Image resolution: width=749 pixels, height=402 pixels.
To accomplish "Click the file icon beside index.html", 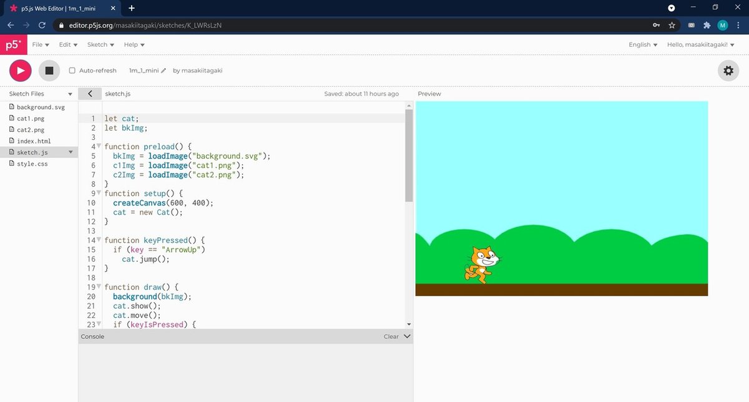I will coord(11,141).
